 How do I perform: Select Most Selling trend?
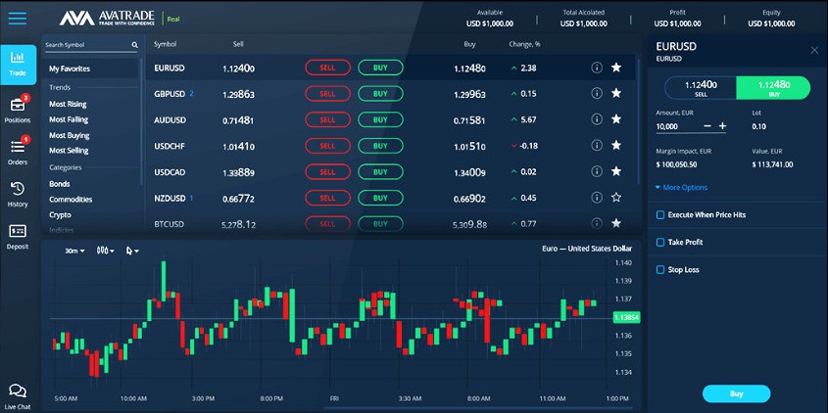[x=69, y=151]
